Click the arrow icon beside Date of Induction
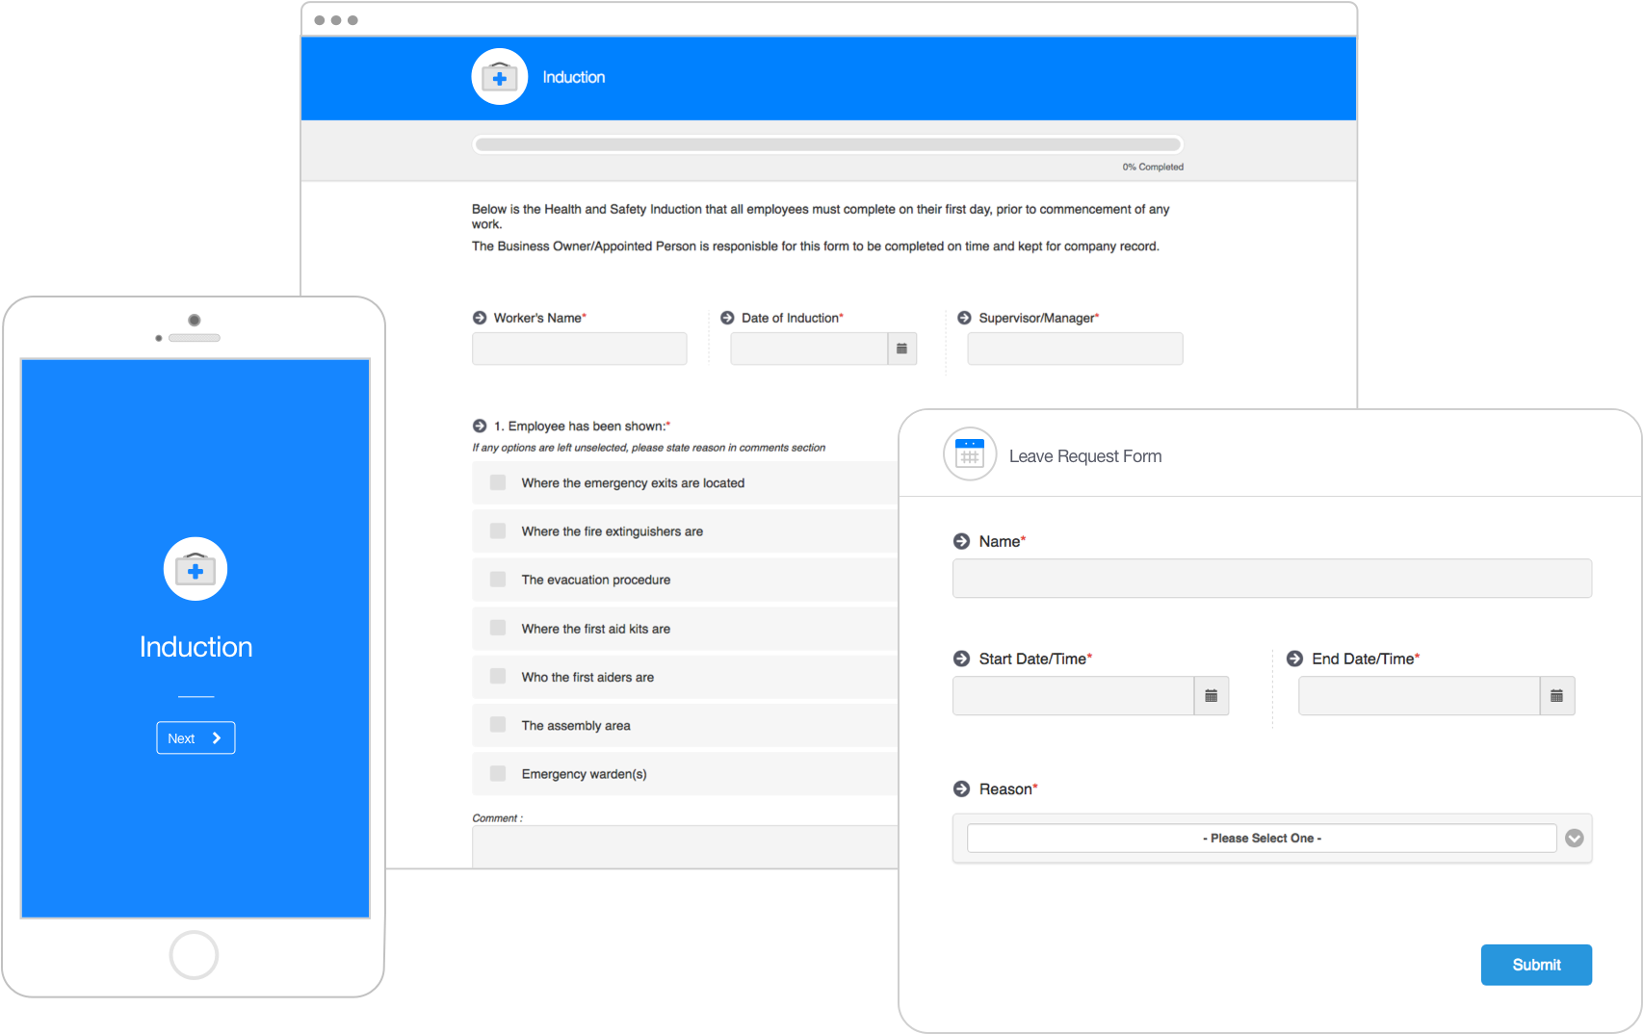The height and width of the screenshot is (1034, 1643). [x=727, y=318]
